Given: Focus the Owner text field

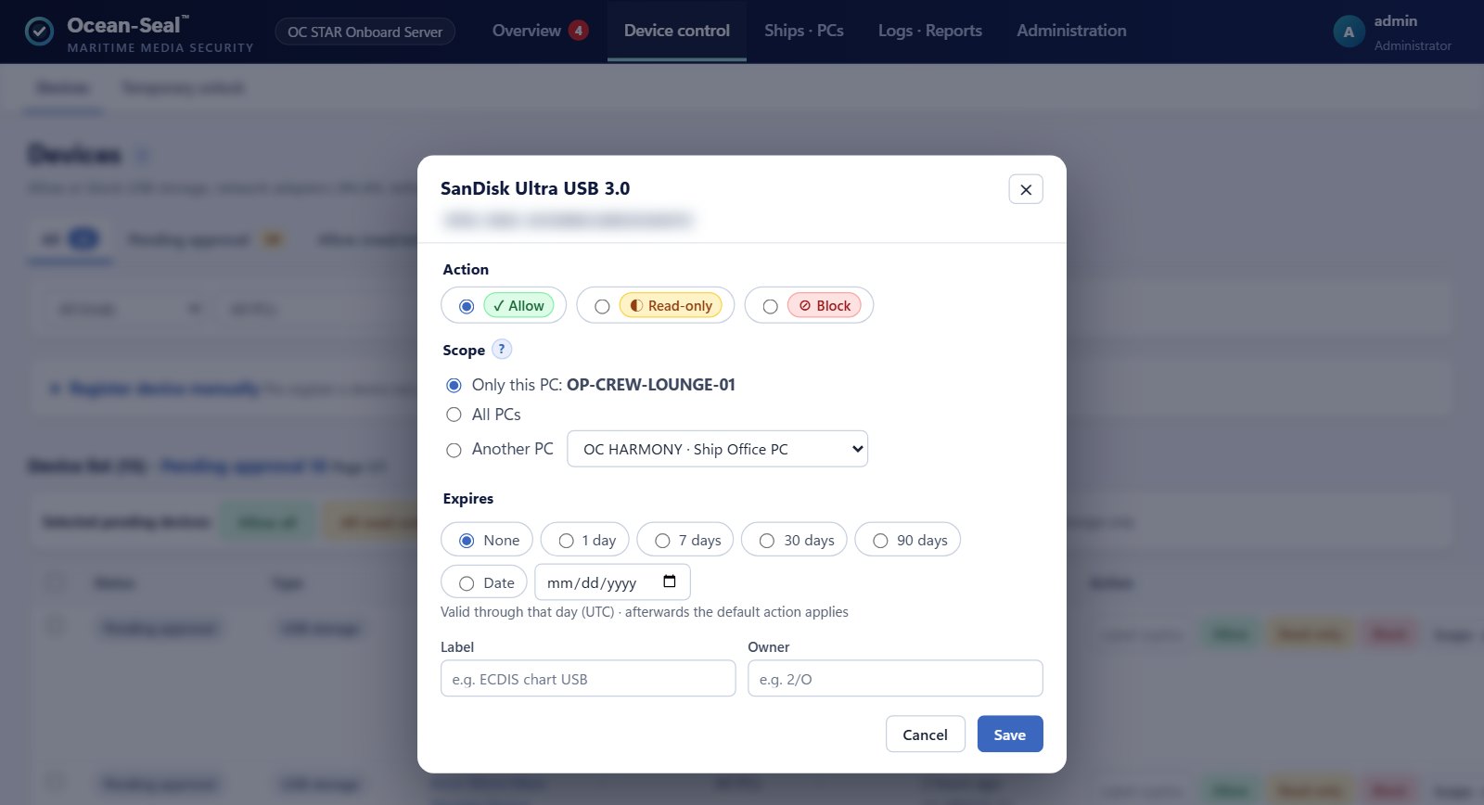Looking at the screenshot, I should click(x=895, y=678).
